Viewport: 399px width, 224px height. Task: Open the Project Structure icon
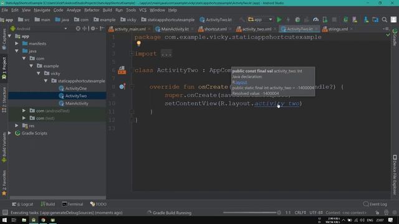tap(375, 19)
